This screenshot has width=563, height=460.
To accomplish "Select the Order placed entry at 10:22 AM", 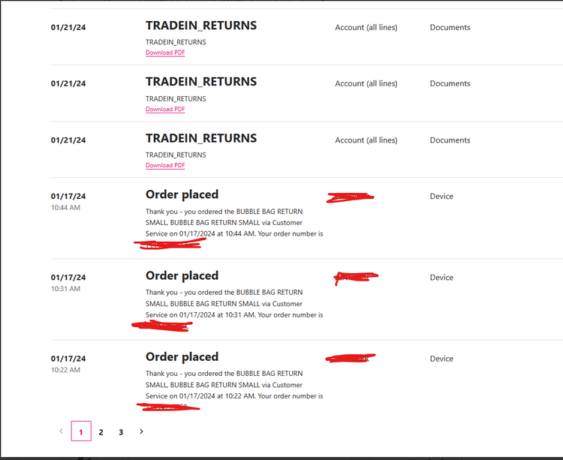I will (x=182, y=356).
